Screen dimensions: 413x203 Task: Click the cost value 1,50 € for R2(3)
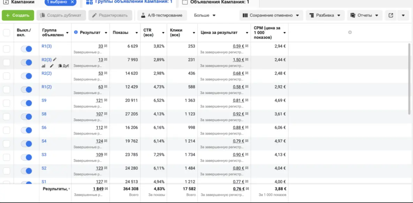[x=238, y=60]
